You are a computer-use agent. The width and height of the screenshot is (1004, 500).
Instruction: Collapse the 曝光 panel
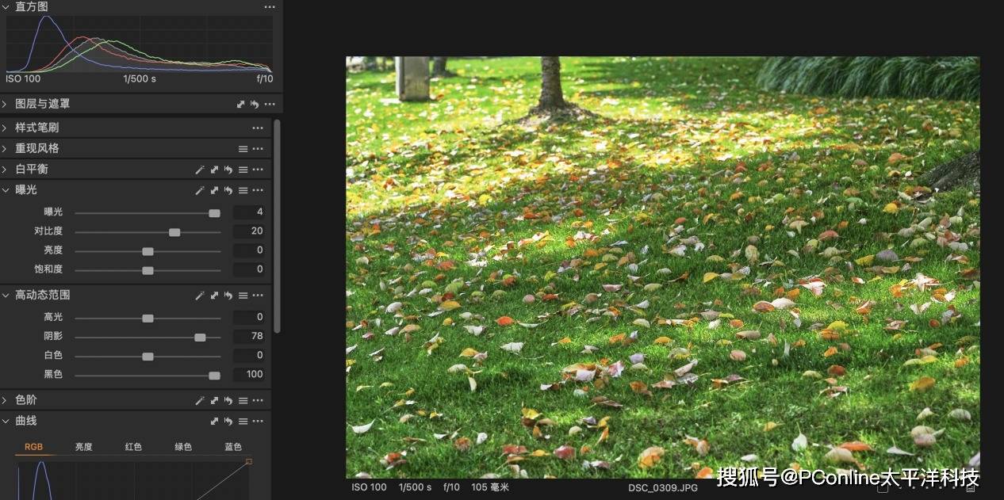coord(6,190)
